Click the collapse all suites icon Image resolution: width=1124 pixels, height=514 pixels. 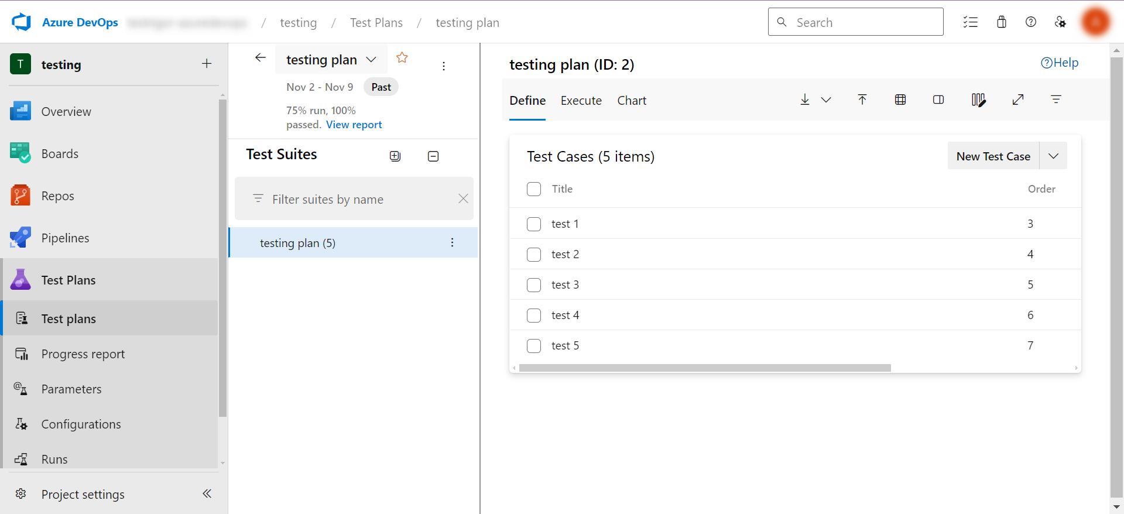tap(433, 156)
